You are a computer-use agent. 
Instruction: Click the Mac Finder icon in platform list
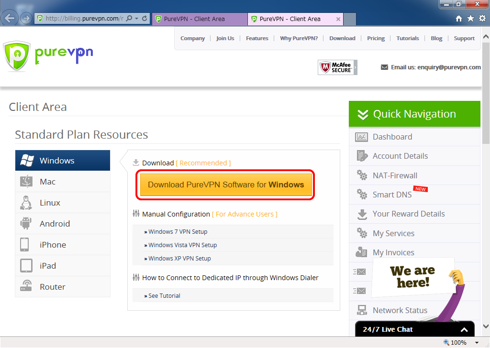click(26, 181)
